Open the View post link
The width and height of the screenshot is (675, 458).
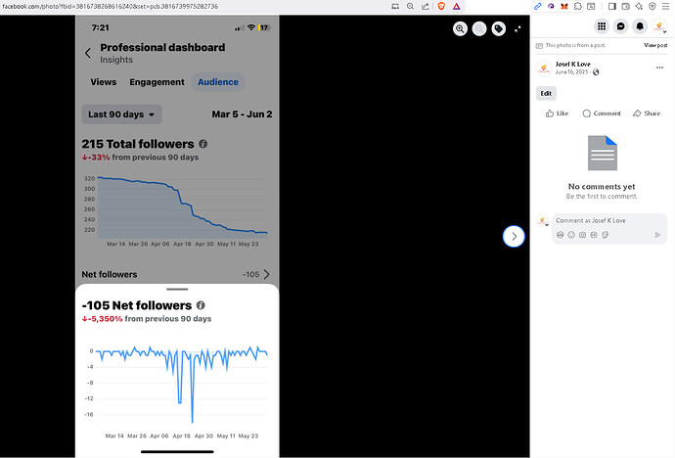pos(654,46)
